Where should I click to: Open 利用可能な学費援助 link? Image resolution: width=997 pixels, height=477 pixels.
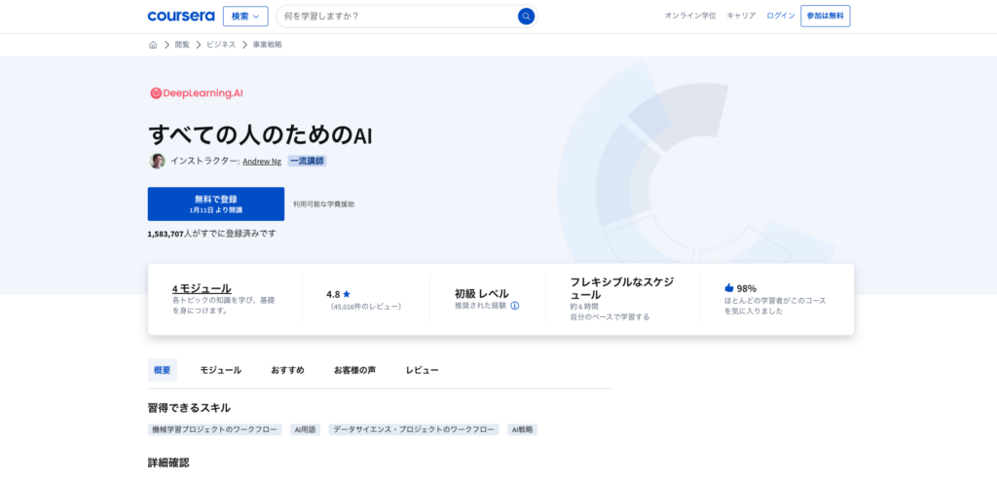click(323, 204)
